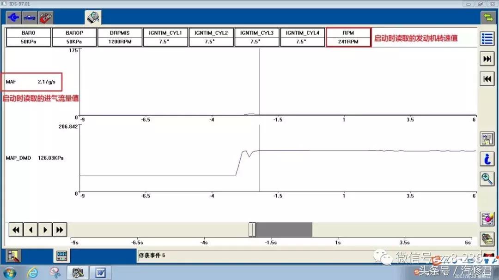Select the BARO 50KPa cell
The height and width of the screenshot is (280, 499).
click(29, 37)
